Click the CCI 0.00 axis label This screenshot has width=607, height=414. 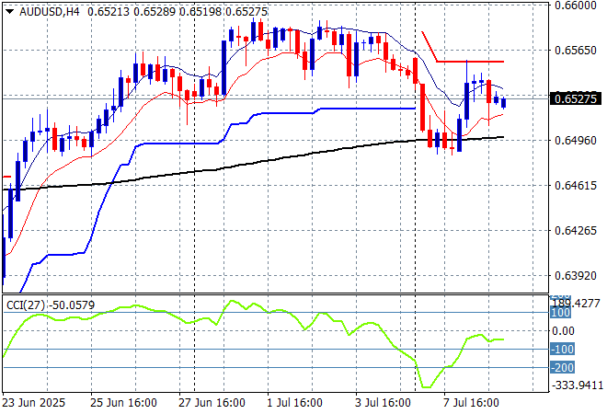pos(563,331)
